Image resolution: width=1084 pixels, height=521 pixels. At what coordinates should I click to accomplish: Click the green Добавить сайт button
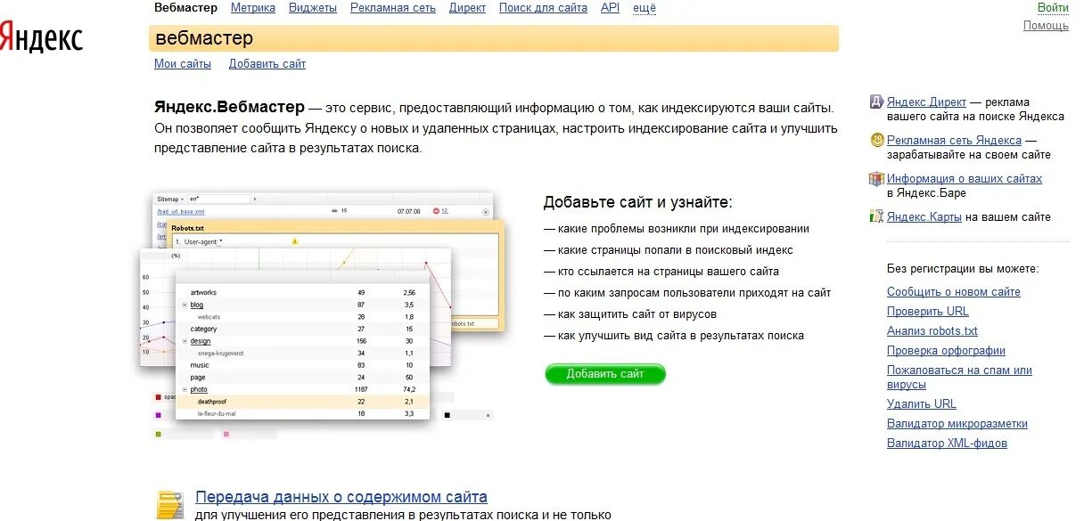(x=605, y=374)
